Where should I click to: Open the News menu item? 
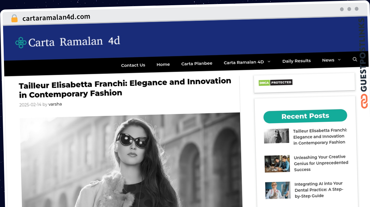pos(328,60)
